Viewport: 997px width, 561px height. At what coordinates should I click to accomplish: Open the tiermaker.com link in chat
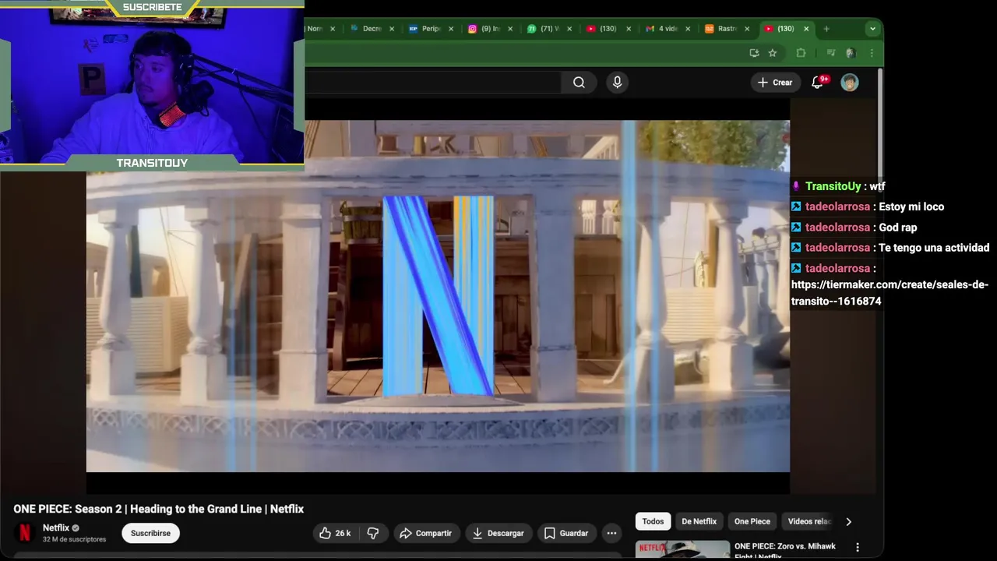coord(890,293)
